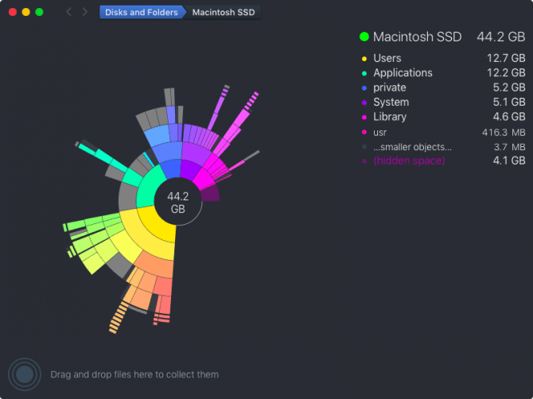Click the 5.1 GB System size
533x399 pixels.
point(509,103)
